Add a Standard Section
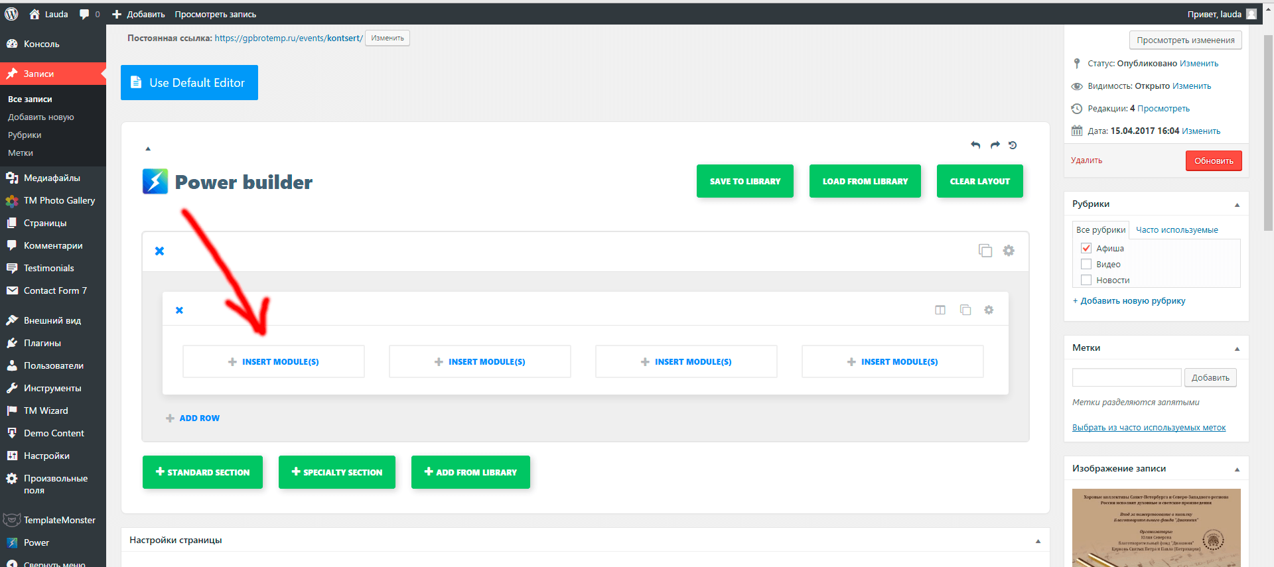Screen dimensions: 1274x567 [202, 472]
